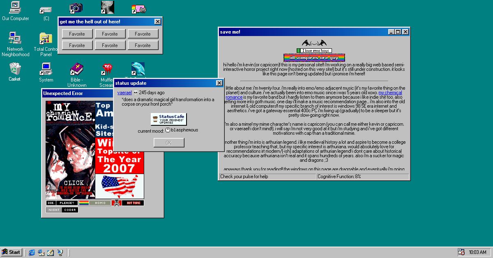Viewport: 493px width, 258px height.
Task: Click the Cognitive Function 8% status indicator
Action: coord(362,177)
